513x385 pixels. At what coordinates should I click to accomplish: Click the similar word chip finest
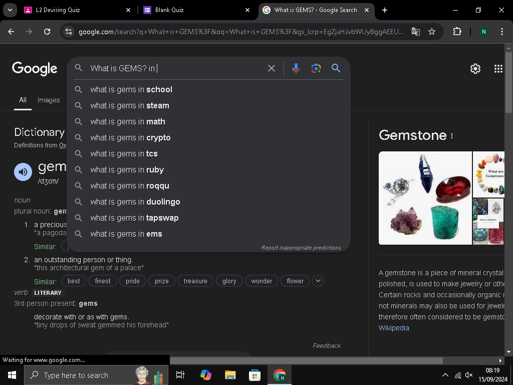pyautogui.click(x=103, y=281)
